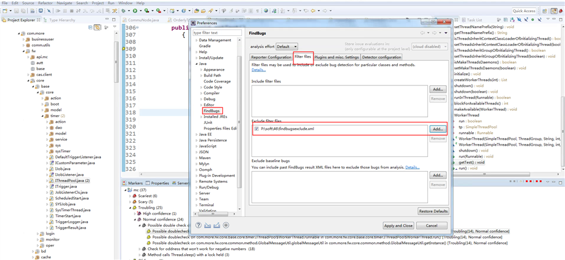Click Restore Defaults button

tap(433, 211)
